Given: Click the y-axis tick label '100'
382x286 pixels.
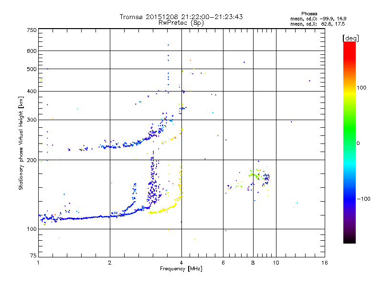Looking at the screenshot, I should click(32, 229).
